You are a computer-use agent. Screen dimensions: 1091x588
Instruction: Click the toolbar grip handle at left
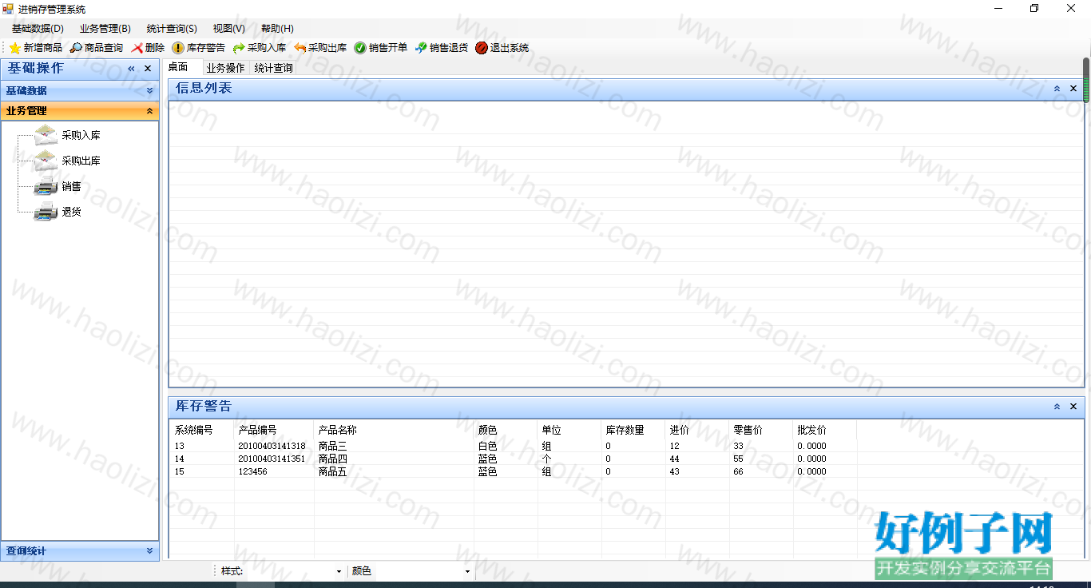point(4,48)
